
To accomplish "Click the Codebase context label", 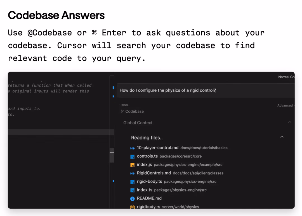I will pyautogui.click(x=135, y=111).
